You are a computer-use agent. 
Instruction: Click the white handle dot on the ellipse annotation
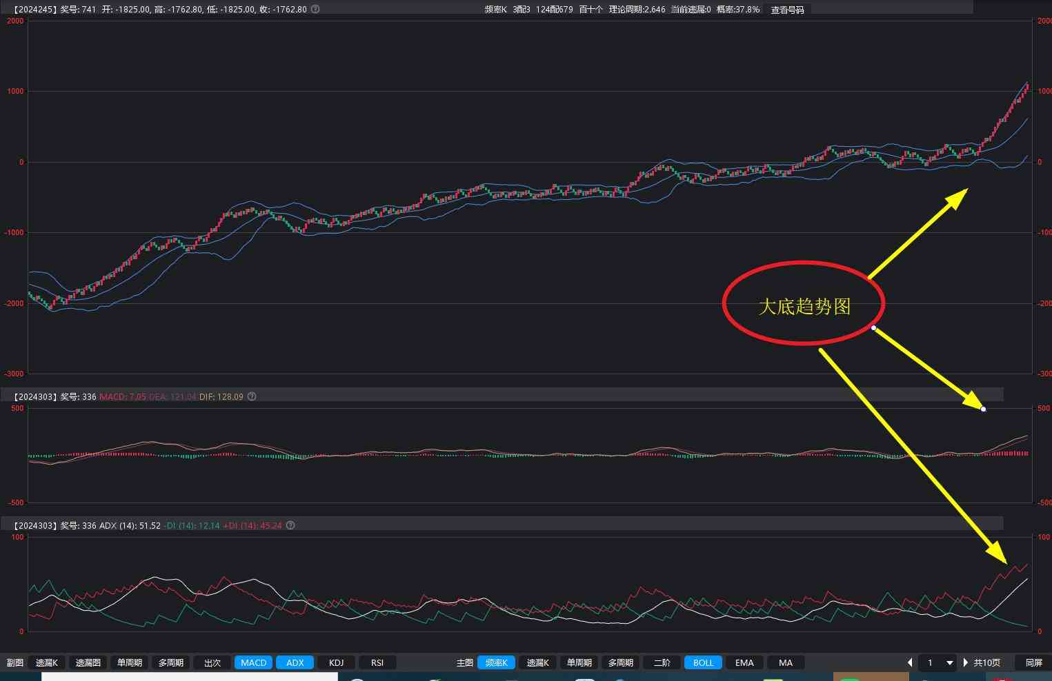pyautogui.click(x=873, y=328)
